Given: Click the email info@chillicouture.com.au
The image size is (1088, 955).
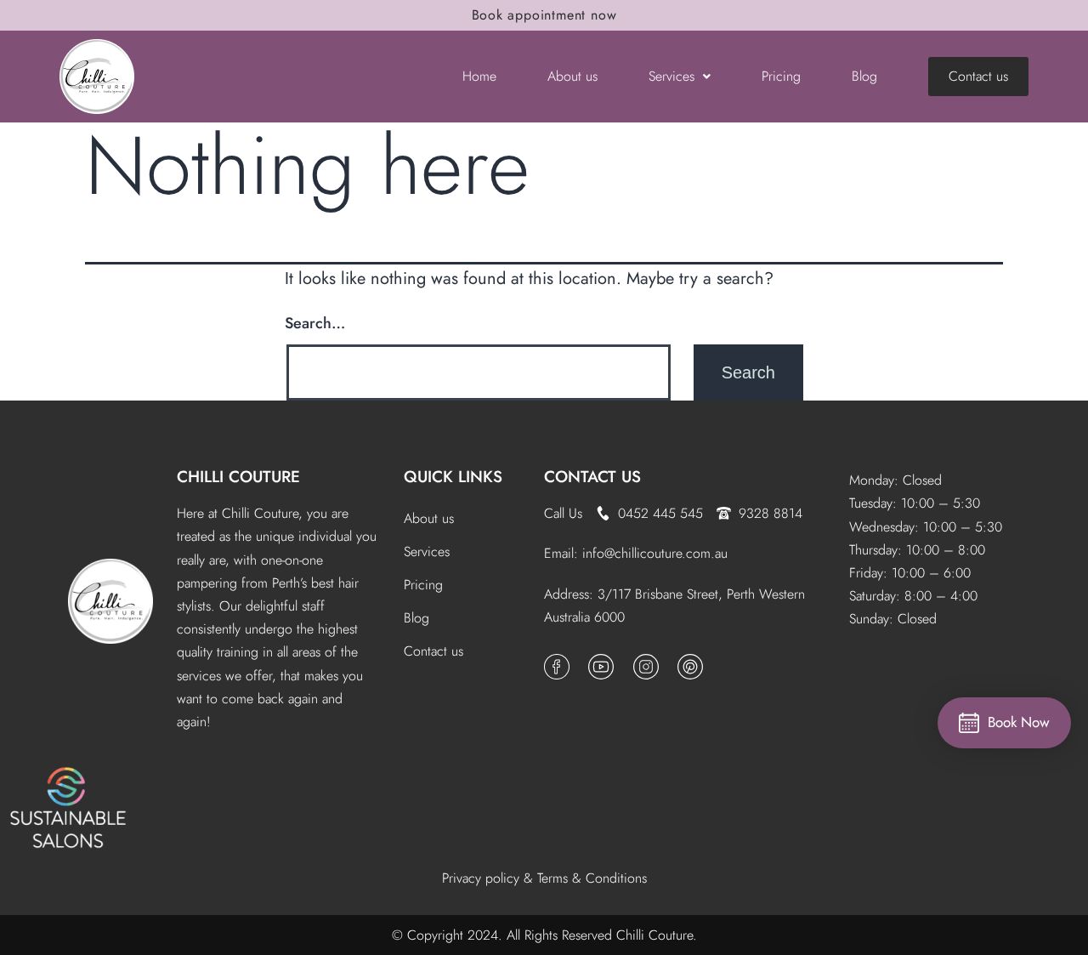Looking at the screenshot, I should pos(654,554).
